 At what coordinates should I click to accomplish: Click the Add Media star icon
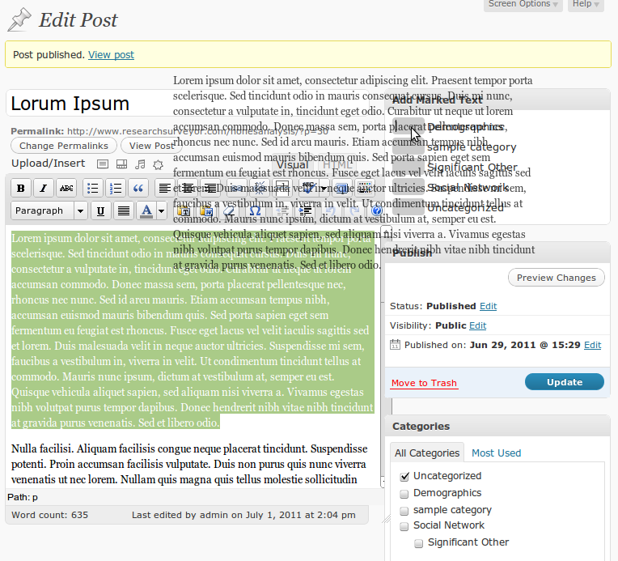(158, 164)
